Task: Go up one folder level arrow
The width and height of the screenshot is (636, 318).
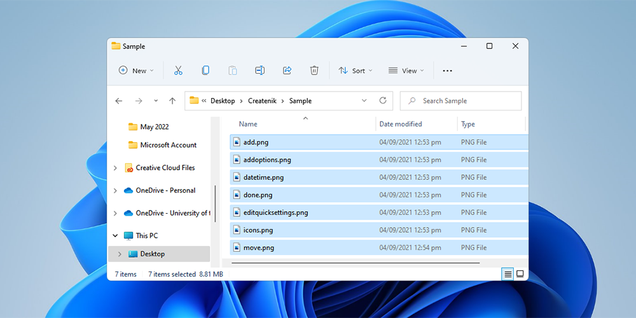Action: (172, 101)
